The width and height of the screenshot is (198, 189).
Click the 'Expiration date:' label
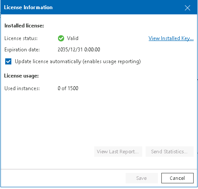[x=22, y=50]
